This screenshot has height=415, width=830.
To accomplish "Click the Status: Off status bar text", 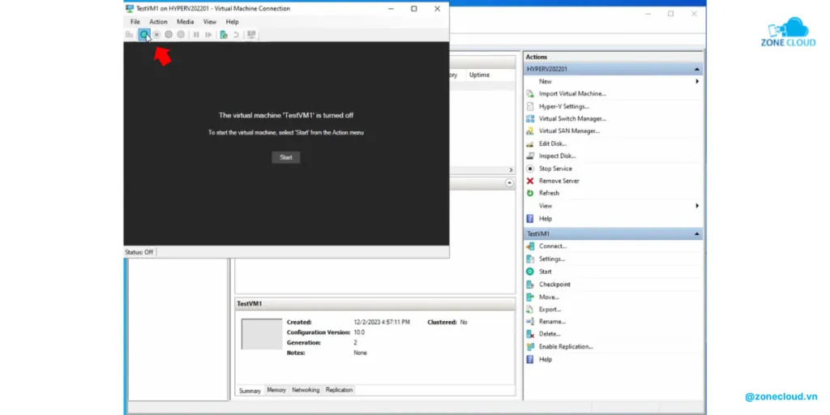I will point(139,253).
